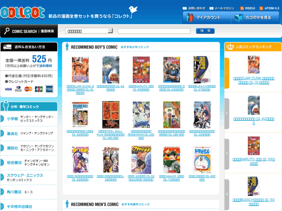Click the Collect site logo
This screenshot has width=282, height=211.
click(22, 13)
